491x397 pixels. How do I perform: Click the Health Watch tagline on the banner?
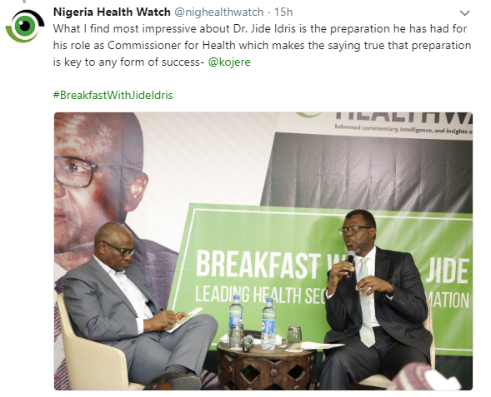403,129
